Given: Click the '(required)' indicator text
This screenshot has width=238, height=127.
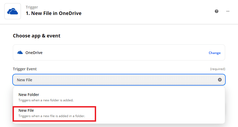Looking at the screenshot, I should click(x=217, y=69).
